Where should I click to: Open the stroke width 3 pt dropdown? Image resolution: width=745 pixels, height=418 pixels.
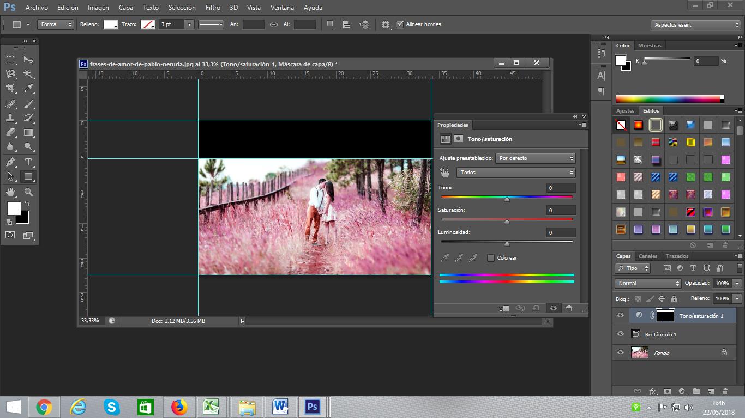[189, 24]
